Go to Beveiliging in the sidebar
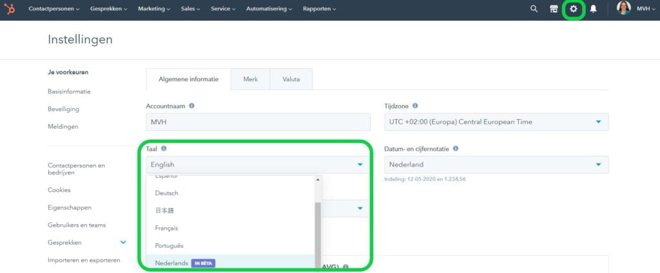The width and height of the screenshot is (660, 273). [63, 109]
